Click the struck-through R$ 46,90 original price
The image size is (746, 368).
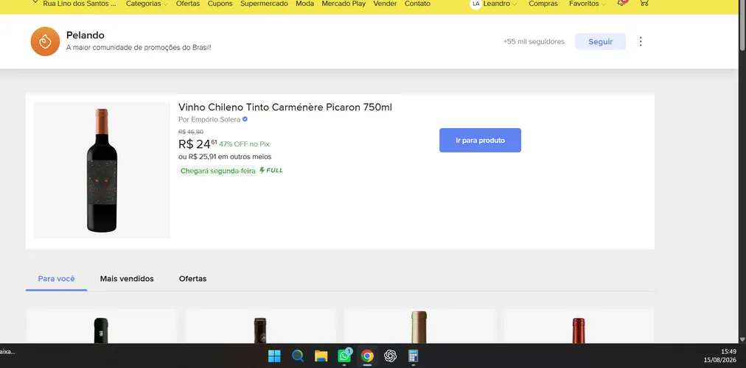click(x=191, y=132)
